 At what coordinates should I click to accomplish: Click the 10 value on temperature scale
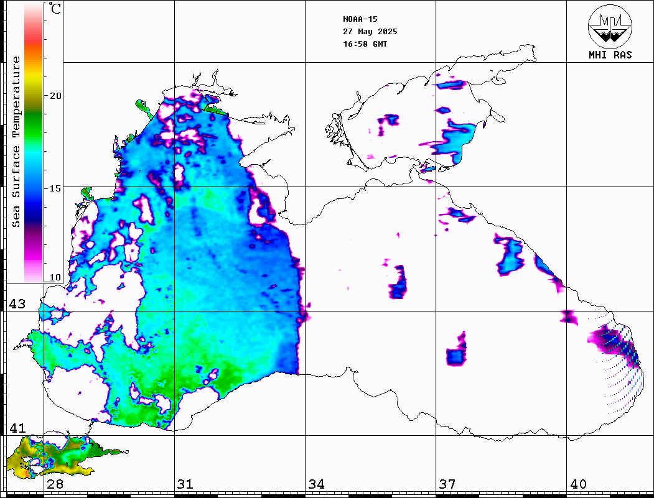[x=55, y=277]
